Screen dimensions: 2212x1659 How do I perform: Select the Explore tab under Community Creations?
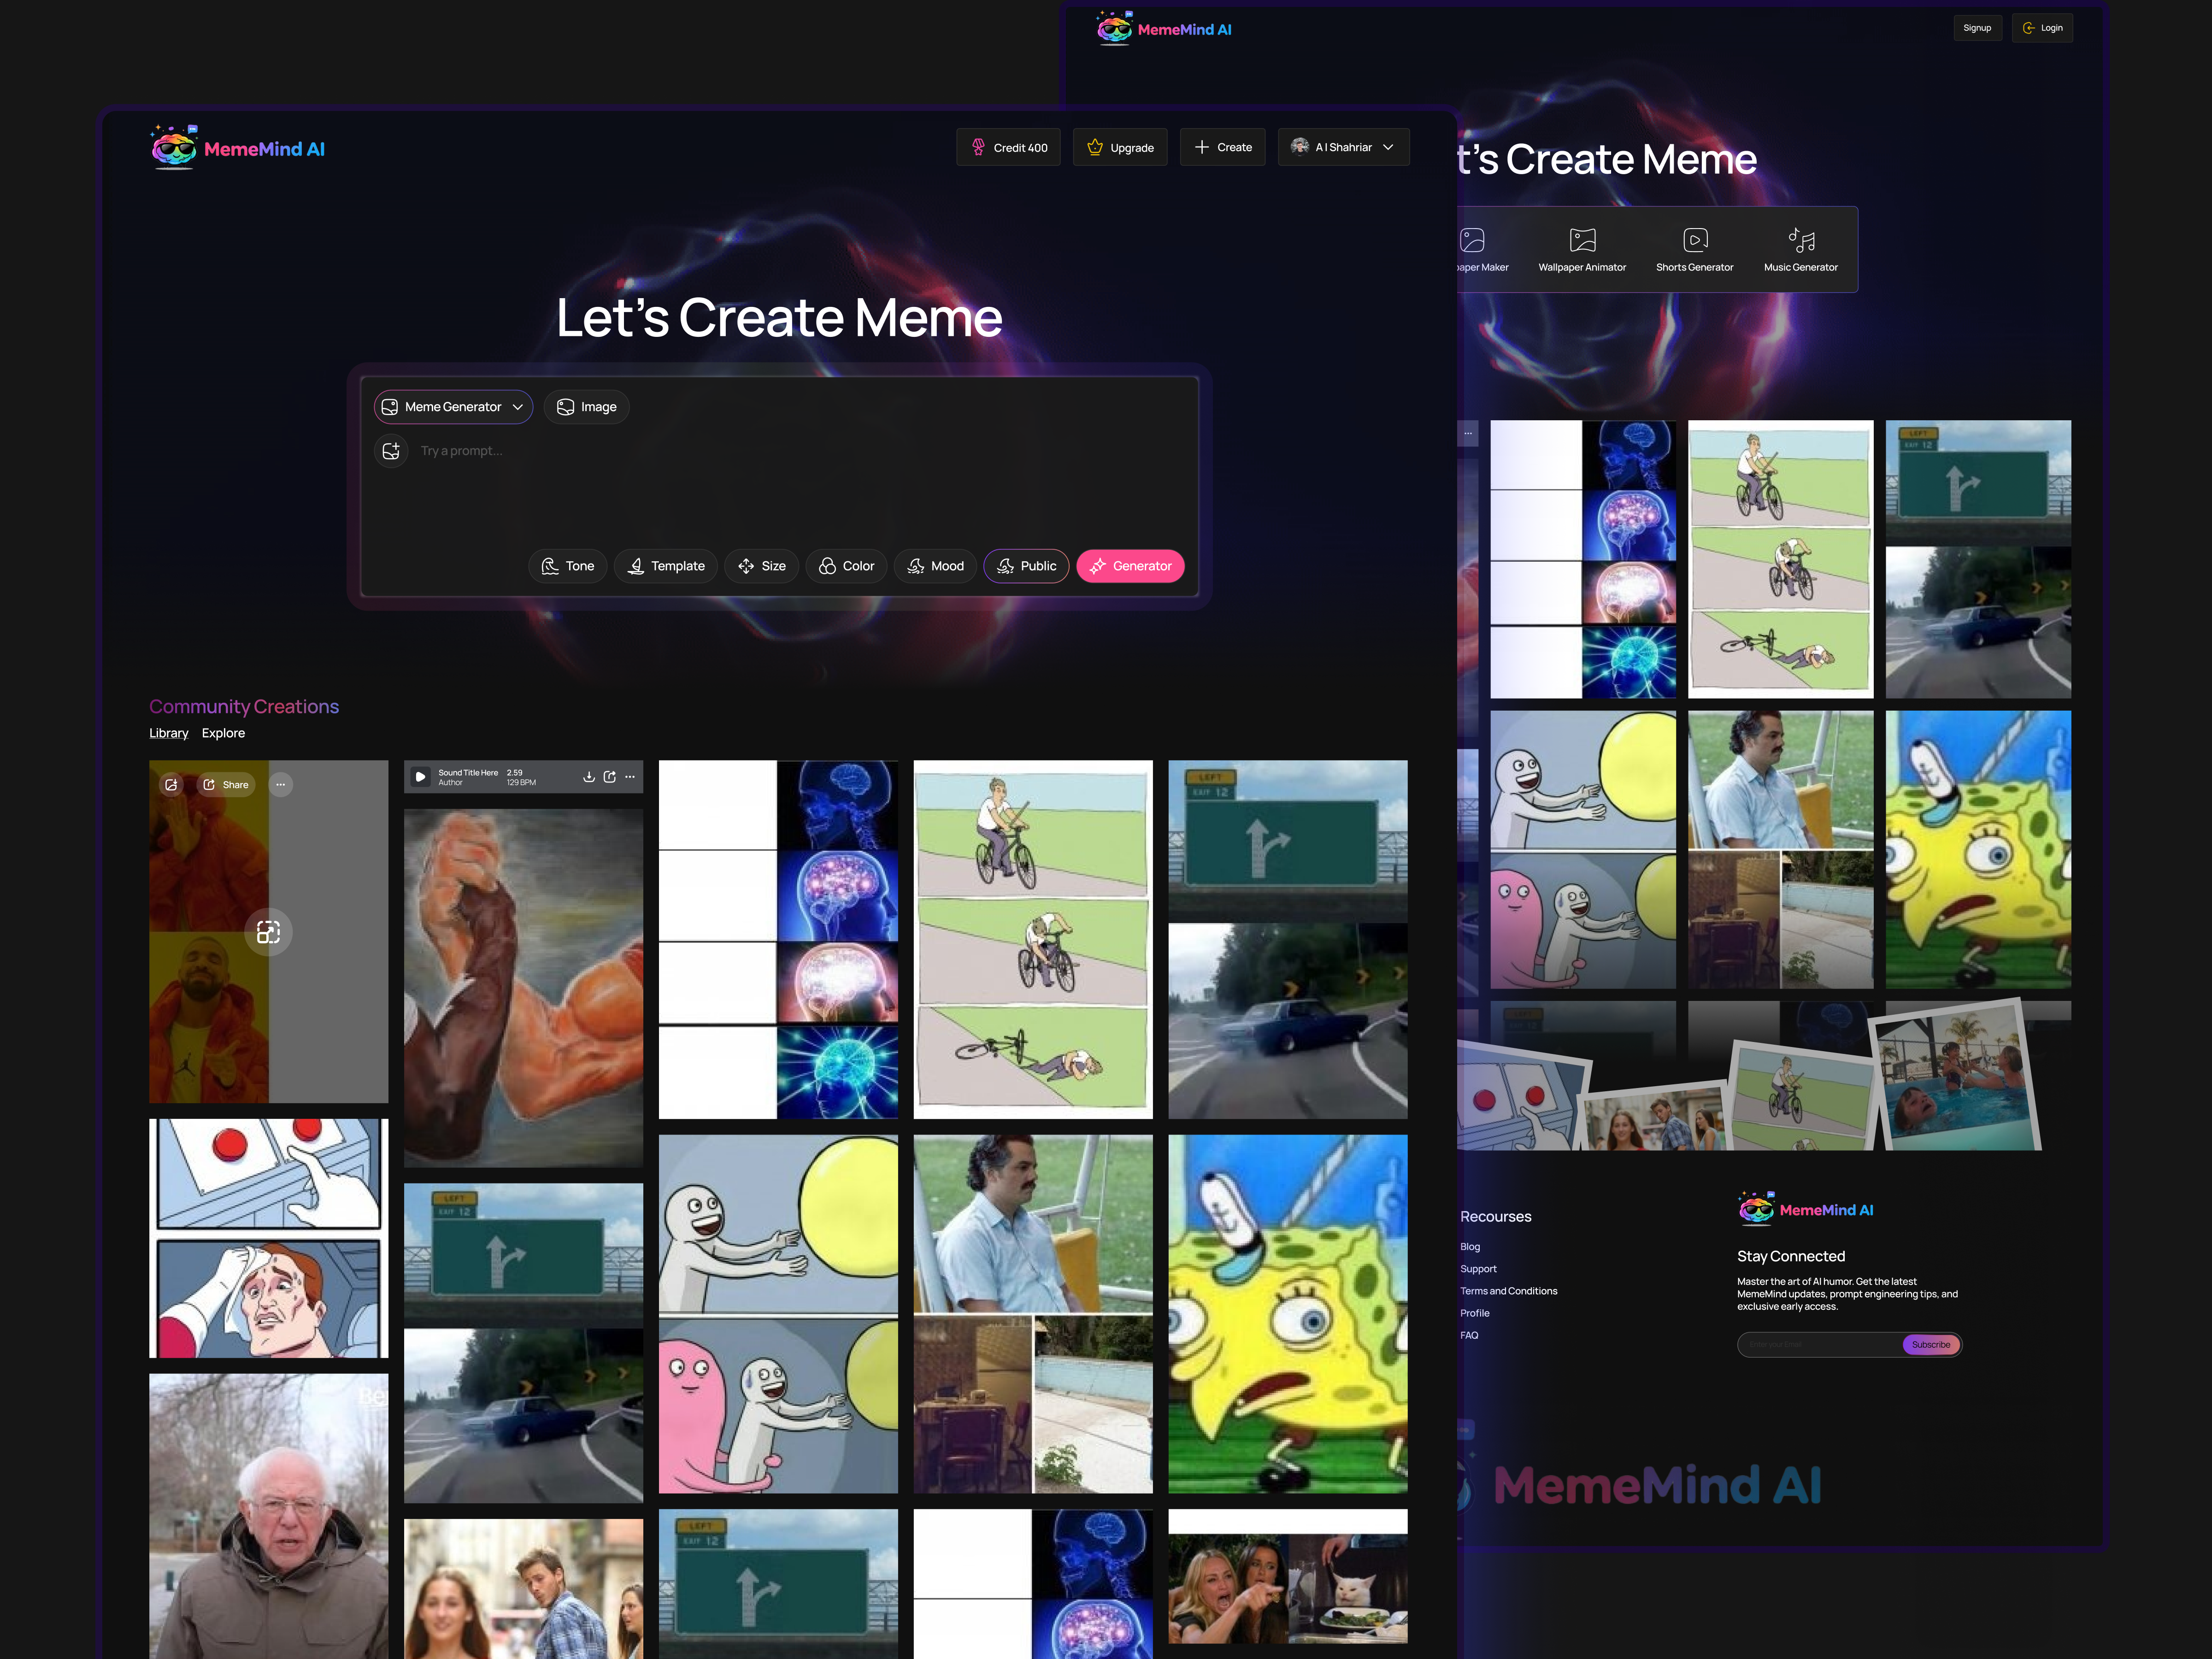pos(223,733)
